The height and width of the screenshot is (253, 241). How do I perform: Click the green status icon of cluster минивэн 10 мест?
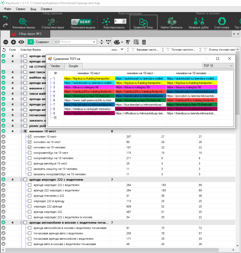click(x=3, y=131)
